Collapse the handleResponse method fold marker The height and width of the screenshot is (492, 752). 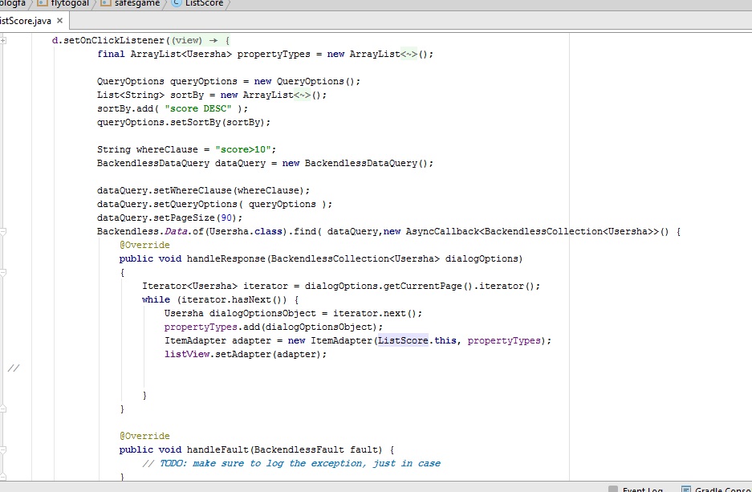point(4,259)
